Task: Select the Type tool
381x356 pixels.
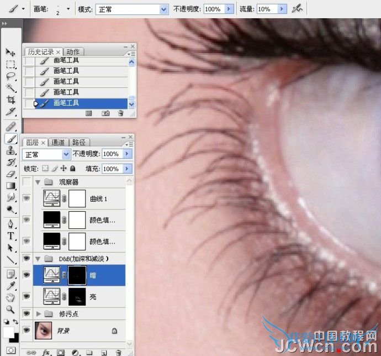Action: [x=10, y=236]
